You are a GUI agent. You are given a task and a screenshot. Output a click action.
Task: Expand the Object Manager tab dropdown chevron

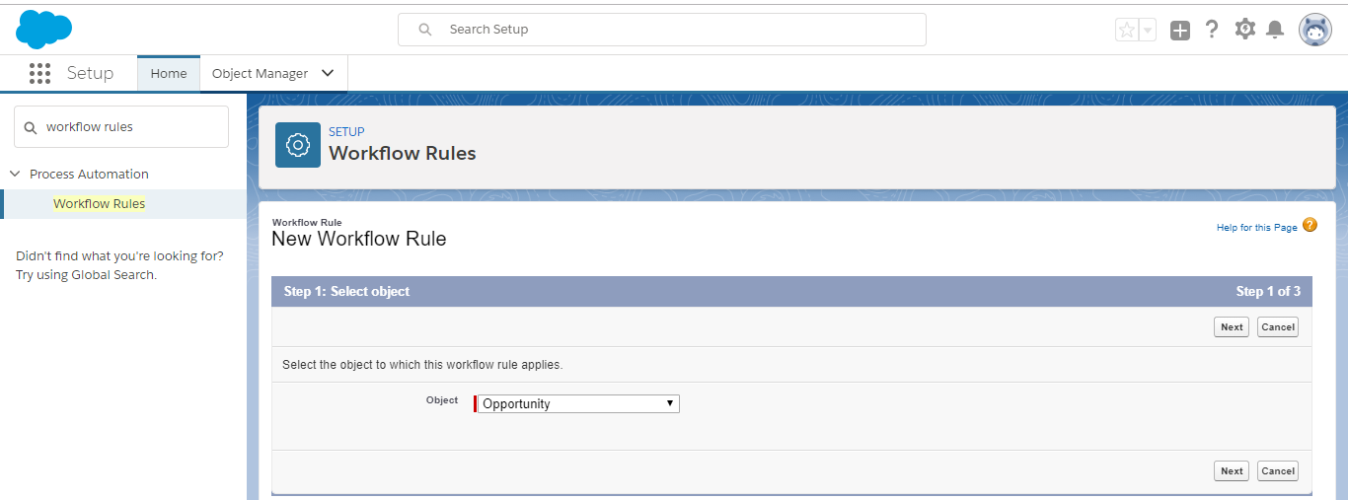pyautogui.click(x=328, y=73)
